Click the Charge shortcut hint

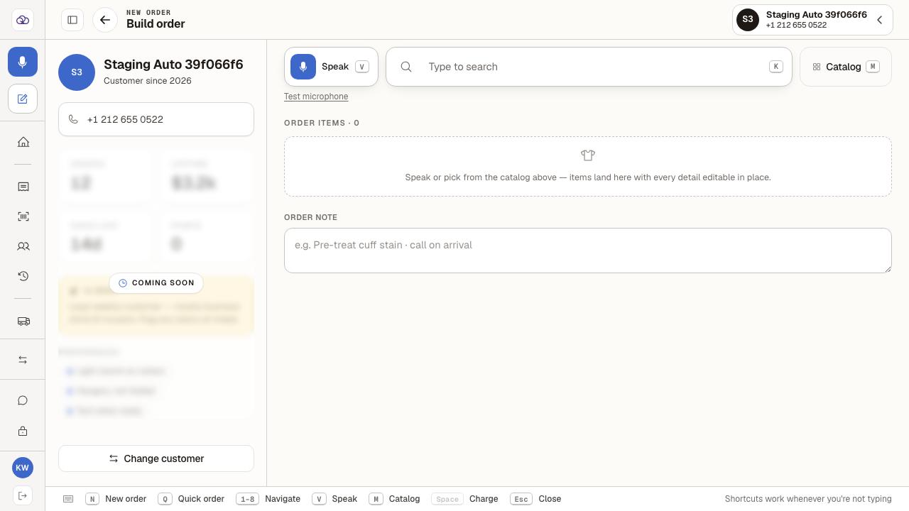point(464,499)
